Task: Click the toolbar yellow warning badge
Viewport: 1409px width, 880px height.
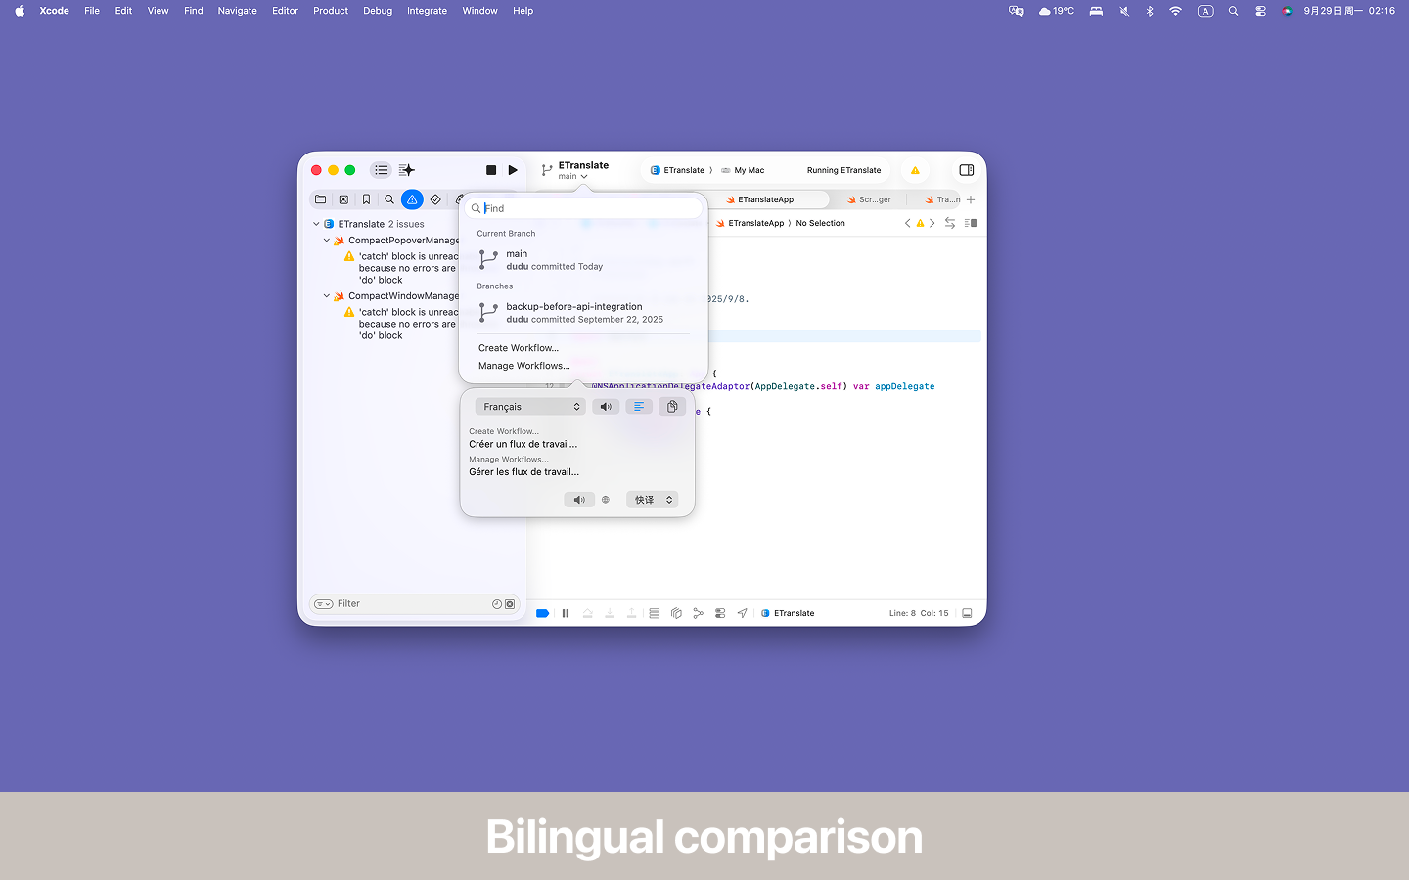Action: pyautogui.click(x=915, y=170)
